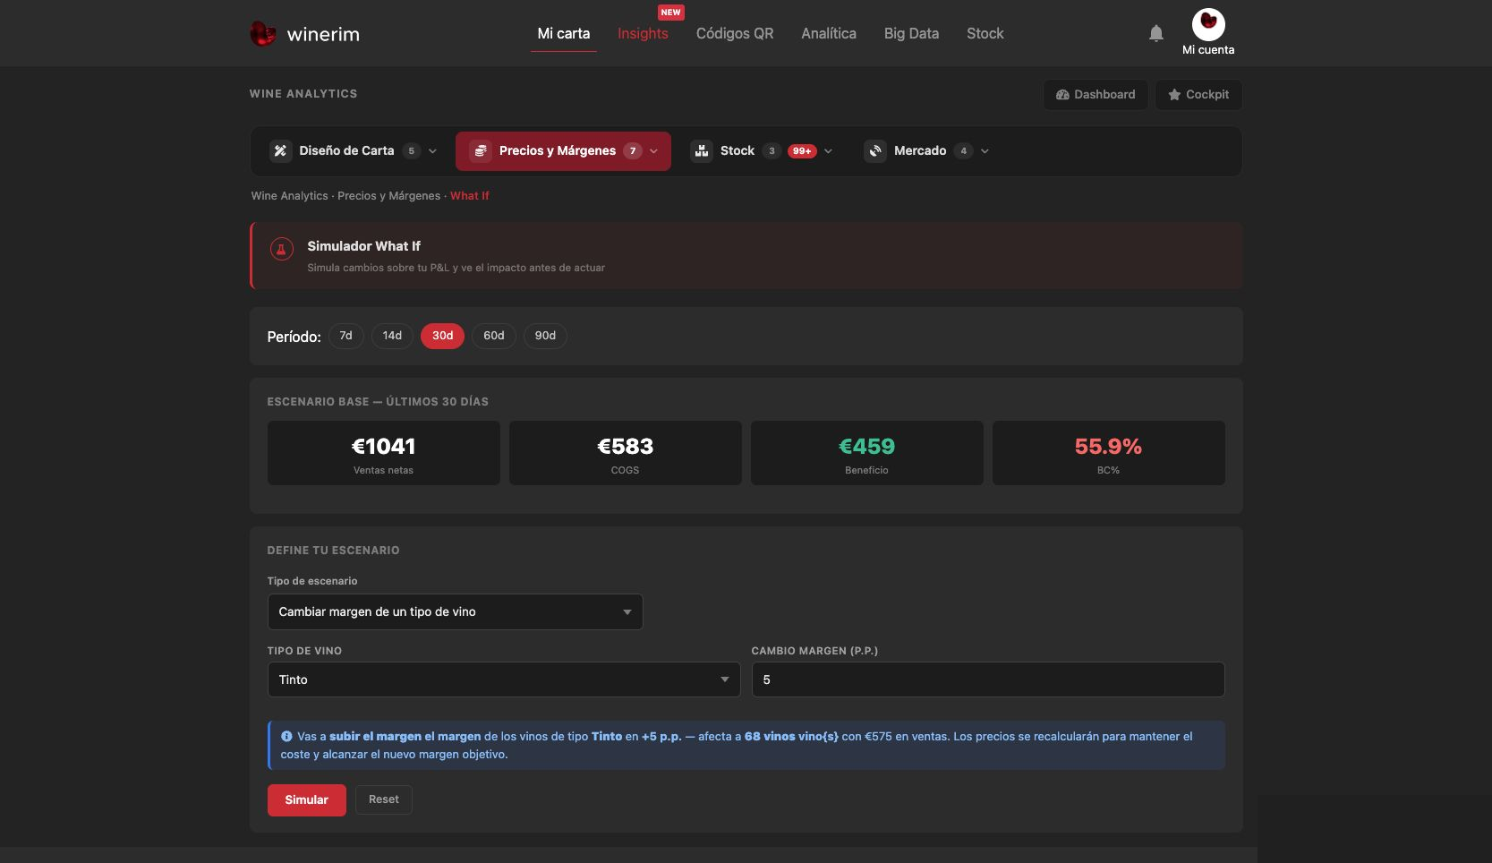Expand the Mercado menu chevron
The width and height of the screenshot is (1492, 863).
[x=985, y=151]
